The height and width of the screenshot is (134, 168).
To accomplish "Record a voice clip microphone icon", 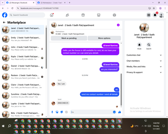I will (52, 112).
